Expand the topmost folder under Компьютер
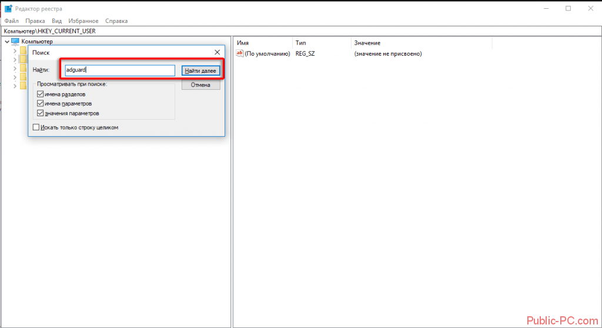The width and height of the screenshot is (602, 328). pyautogui.click(x=15, y=50)
